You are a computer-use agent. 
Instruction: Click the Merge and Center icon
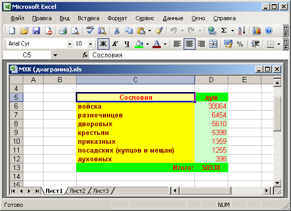(213, 44)
